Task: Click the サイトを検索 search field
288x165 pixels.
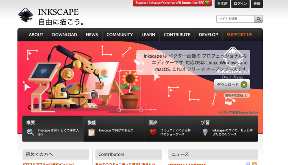Action: [x=235, y=19]
